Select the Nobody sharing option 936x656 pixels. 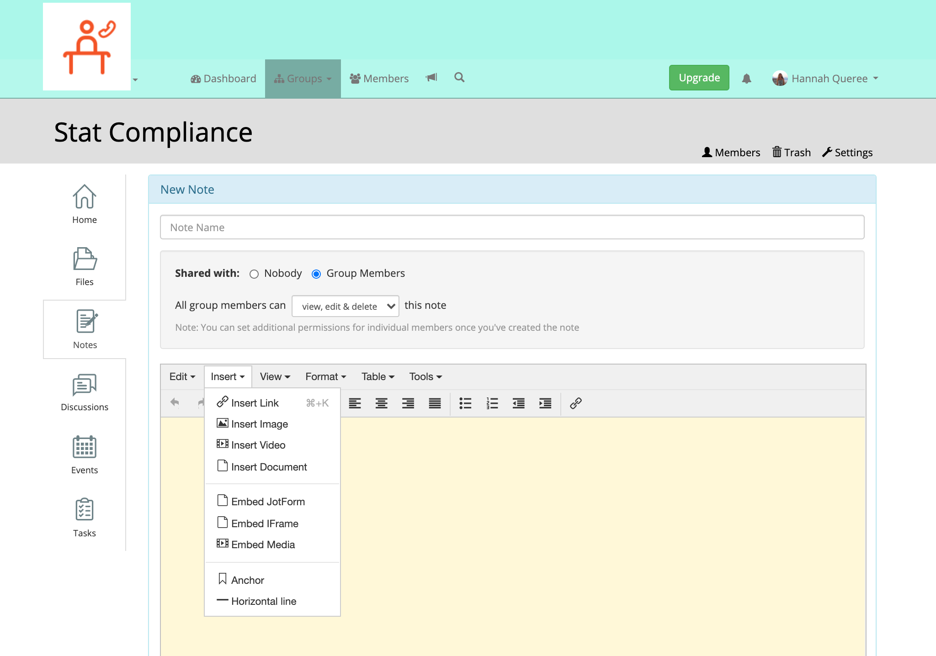tap(254, 274)
